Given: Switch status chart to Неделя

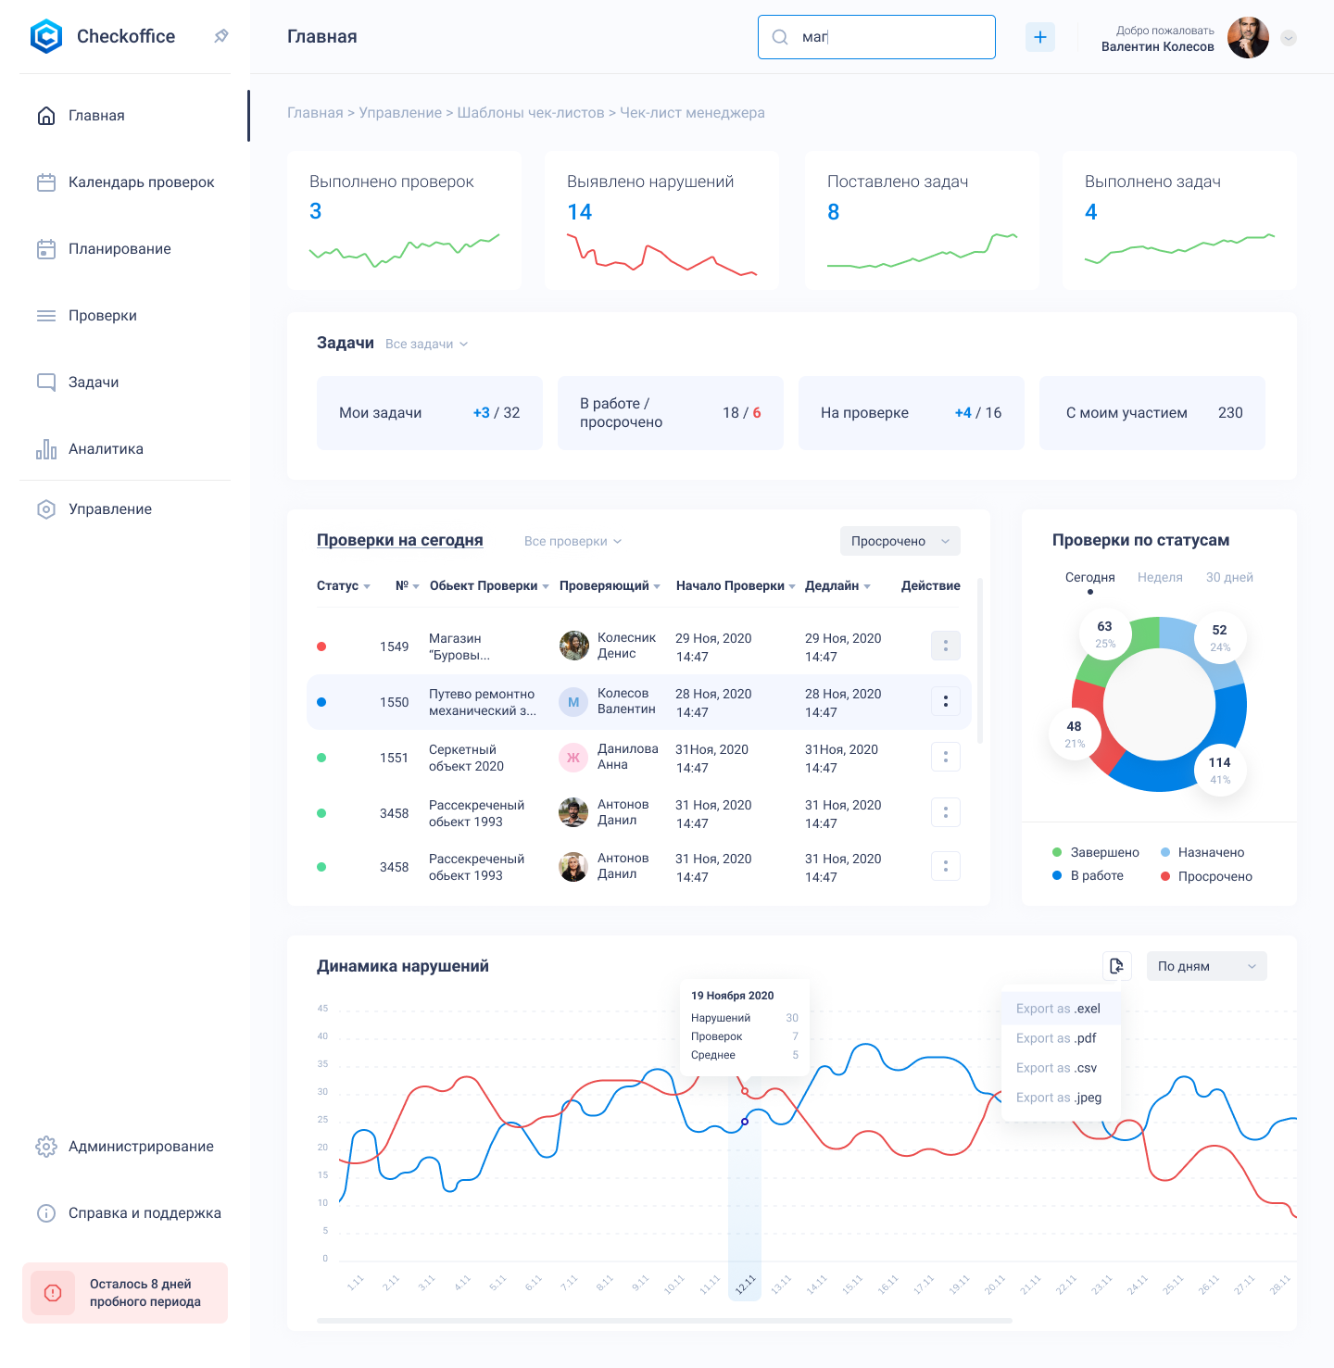Looking at the screenshot, I should click(1160, 577).
